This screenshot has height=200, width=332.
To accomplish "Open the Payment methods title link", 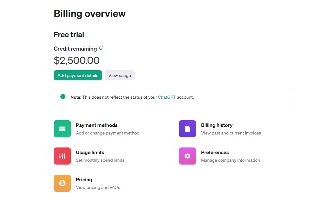I will click(x=97, y=125).
